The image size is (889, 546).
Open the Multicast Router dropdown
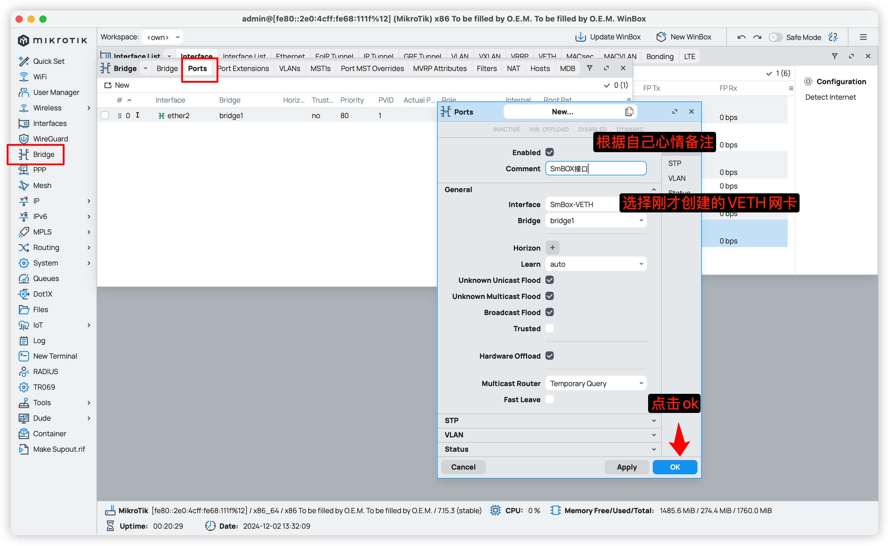coord(596,383)
